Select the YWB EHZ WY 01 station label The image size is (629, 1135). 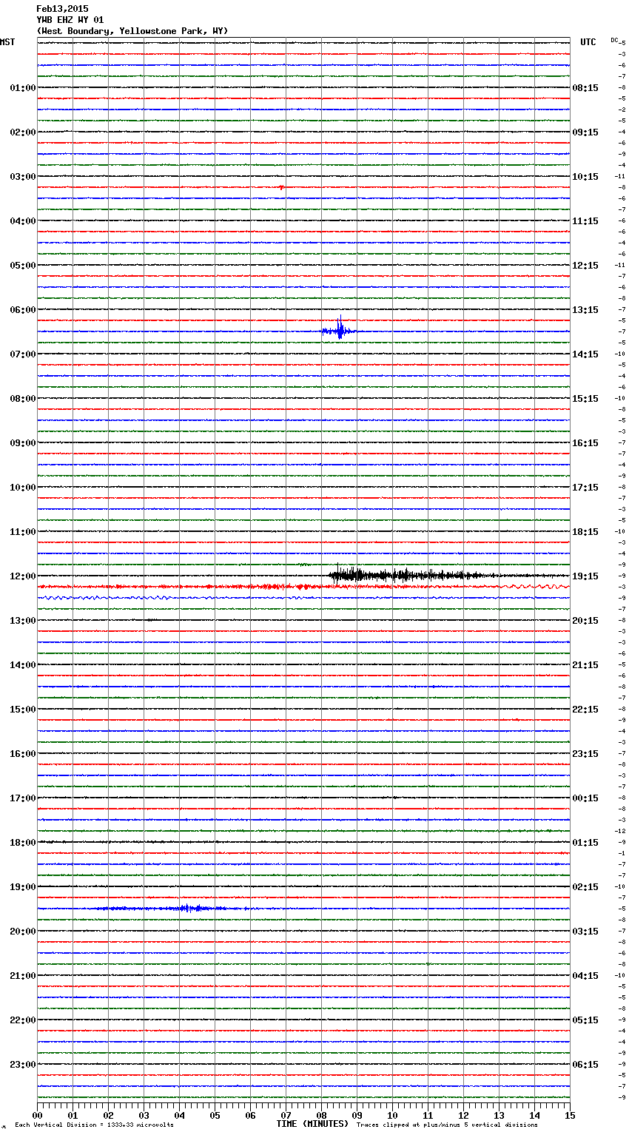pyautogui.click(x=70, y=20)
